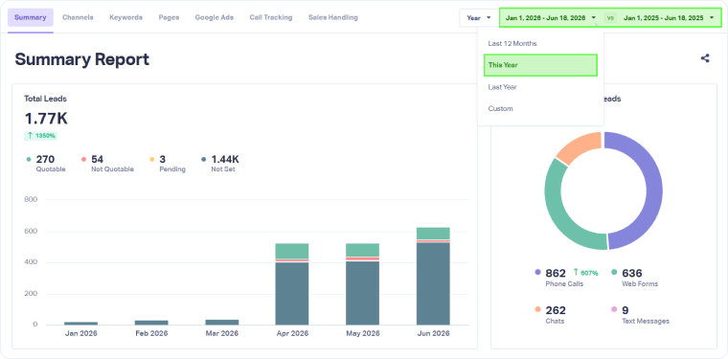Expand the Year period dropdown
728x359 pixels.
coord(478,18)
